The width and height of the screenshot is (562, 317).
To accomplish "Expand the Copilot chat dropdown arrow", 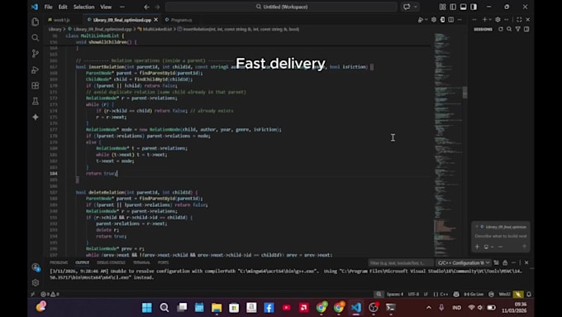I will click(x=416, y=7).
